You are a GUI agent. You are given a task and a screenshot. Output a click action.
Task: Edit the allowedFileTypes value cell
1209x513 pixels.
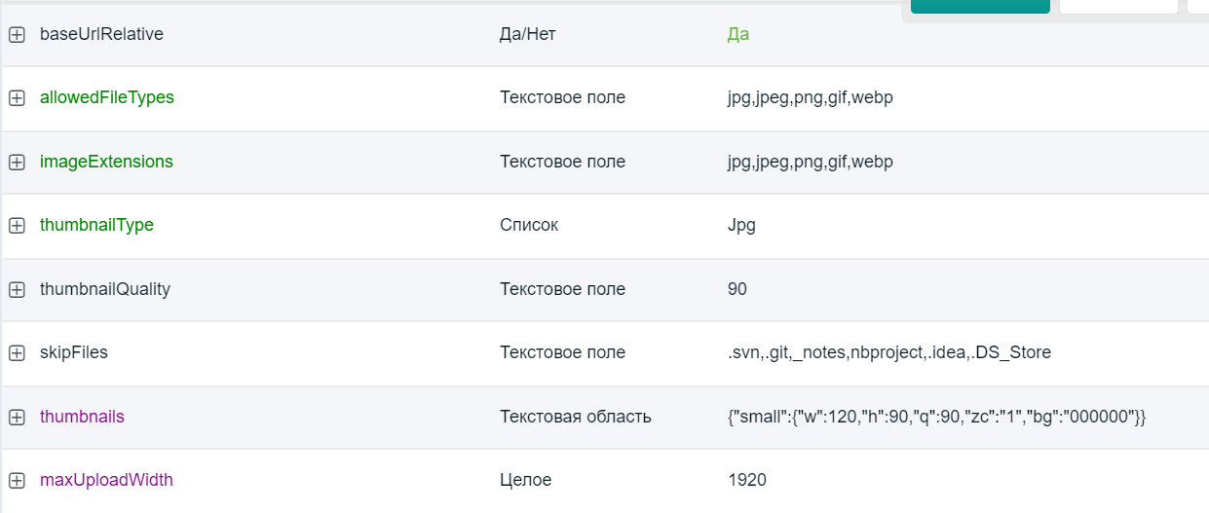coord(810,97)
